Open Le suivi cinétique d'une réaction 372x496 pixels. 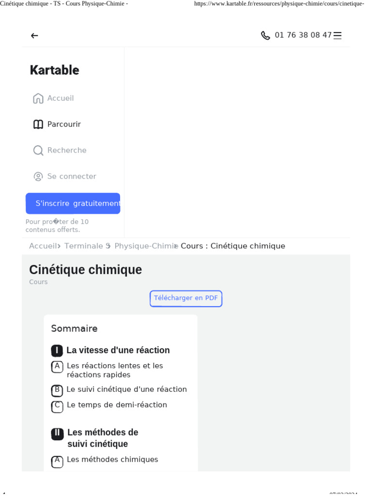[126, 389]
